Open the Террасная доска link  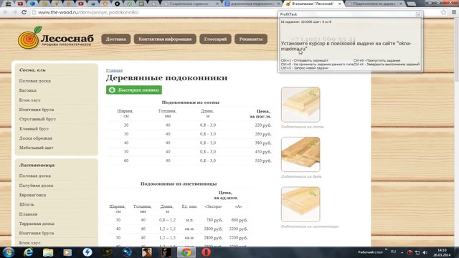37,224
